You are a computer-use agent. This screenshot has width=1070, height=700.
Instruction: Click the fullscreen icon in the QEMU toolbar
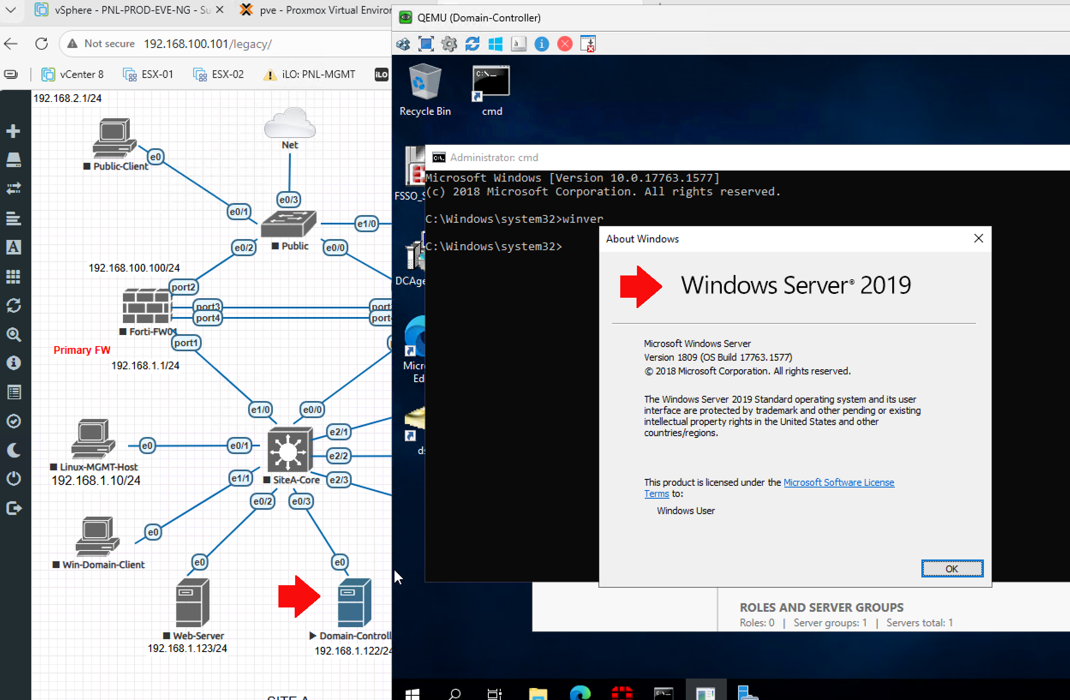click(425, 44)
